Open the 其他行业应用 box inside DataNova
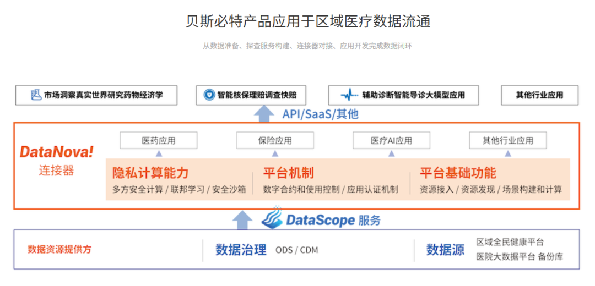This screenshot has width=595, height=286. click(x=508, y=140)
